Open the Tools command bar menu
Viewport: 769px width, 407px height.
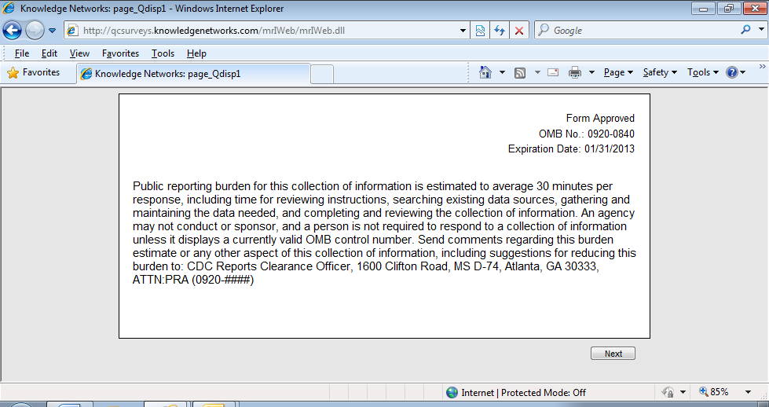click(703, 72)
